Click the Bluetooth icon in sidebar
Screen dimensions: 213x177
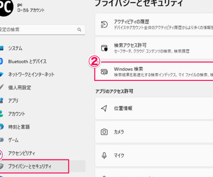click(1, 61)
